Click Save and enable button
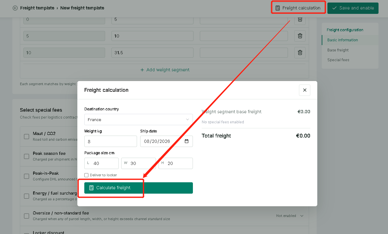Screen dimensions: 388x234 pos(353,8)
